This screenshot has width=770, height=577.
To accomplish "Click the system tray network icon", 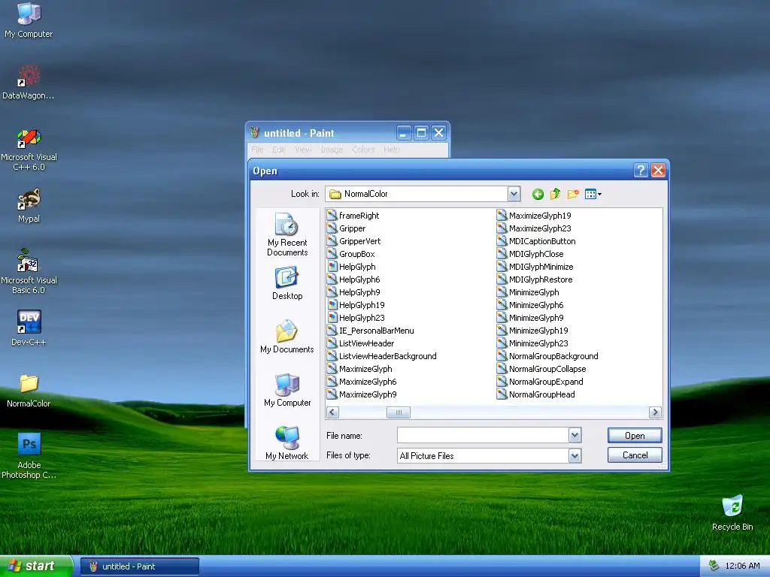I will (714, 566).
